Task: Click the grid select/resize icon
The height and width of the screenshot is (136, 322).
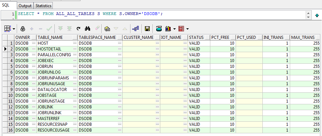Action: [x=8, y=29]
